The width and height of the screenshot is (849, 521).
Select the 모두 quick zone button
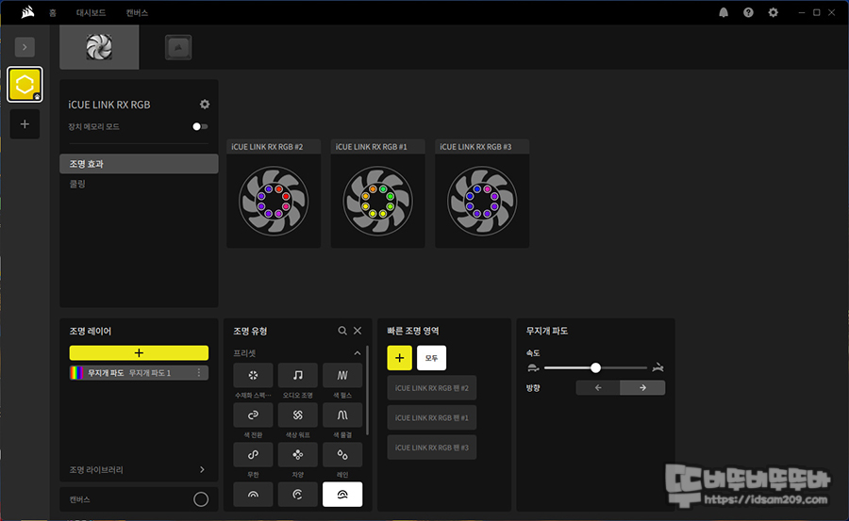pyautogui.click(x=431, y=358)
